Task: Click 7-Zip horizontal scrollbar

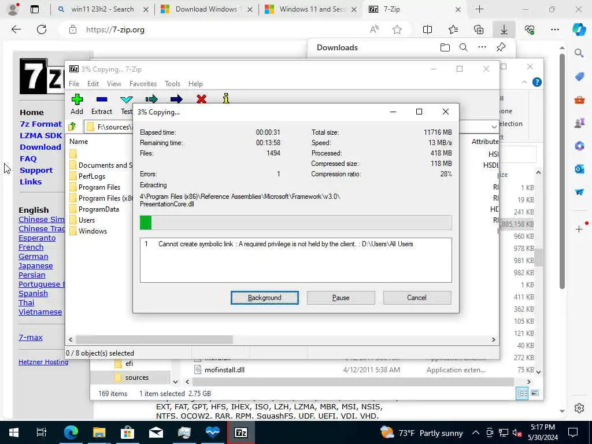Action: click(154, 339)
